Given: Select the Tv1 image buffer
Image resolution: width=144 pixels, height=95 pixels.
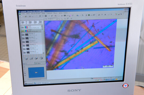Looking at the screenshot, I should coord(31,27).
